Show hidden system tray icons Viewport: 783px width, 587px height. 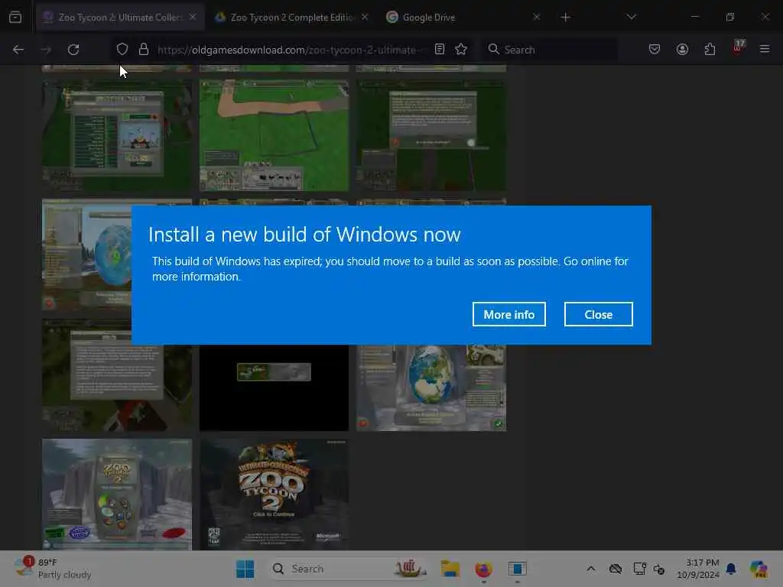point(591,569)
